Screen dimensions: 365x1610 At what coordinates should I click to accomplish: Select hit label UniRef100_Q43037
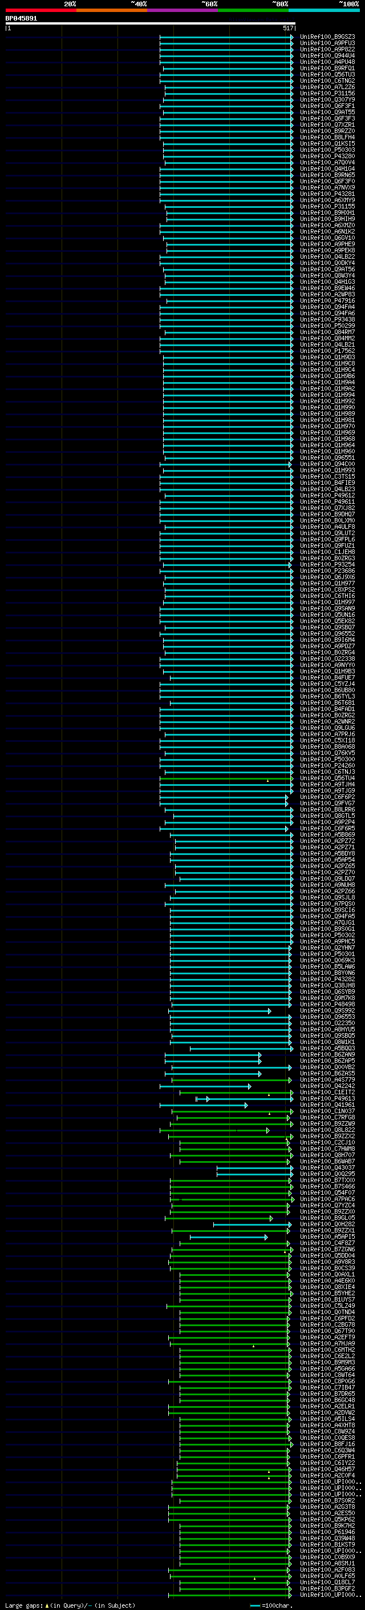coord(327,1167)
